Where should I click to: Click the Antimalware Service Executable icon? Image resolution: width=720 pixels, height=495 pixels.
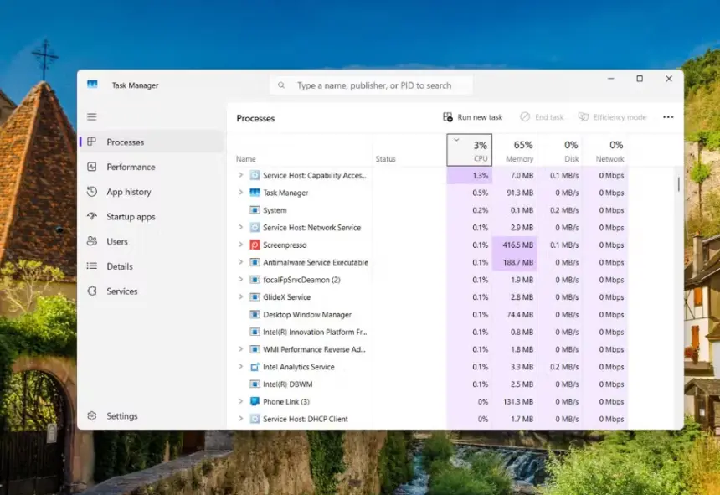255,262
